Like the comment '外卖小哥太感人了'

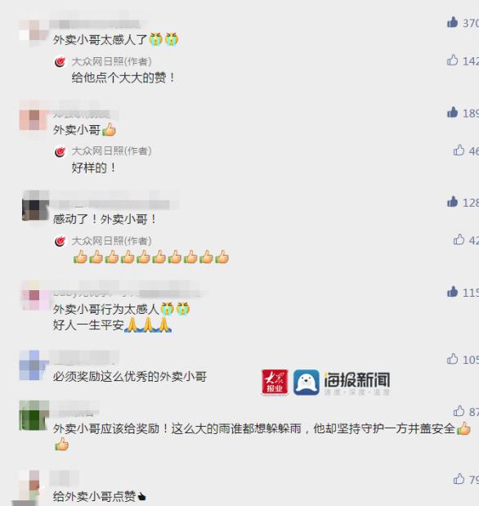(453, 22)
